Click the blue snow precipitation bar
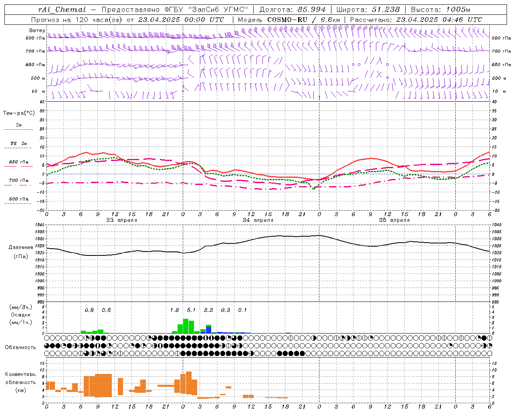Viewport: 513px width, 410px height. coord(208,330)
